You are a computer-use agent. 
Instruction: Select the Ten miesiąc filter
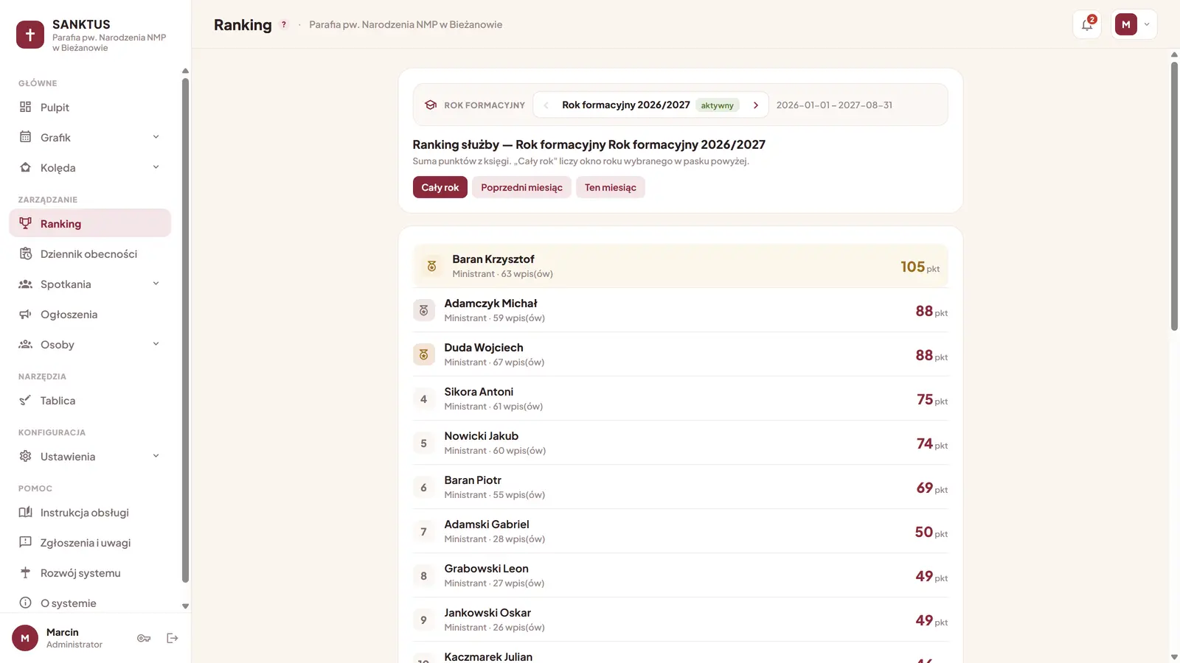coord(611,187)
